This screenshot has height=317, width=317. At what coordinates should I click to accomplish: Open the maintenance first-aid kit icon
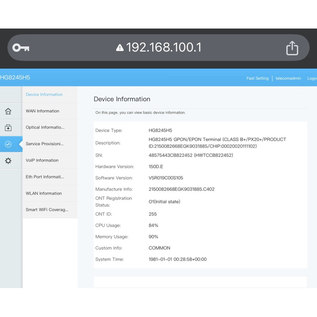pyautogui.click(x=8, y=128)
